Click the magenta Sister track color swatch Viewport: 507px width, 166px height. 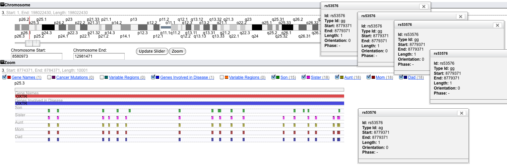pos(308,77)
